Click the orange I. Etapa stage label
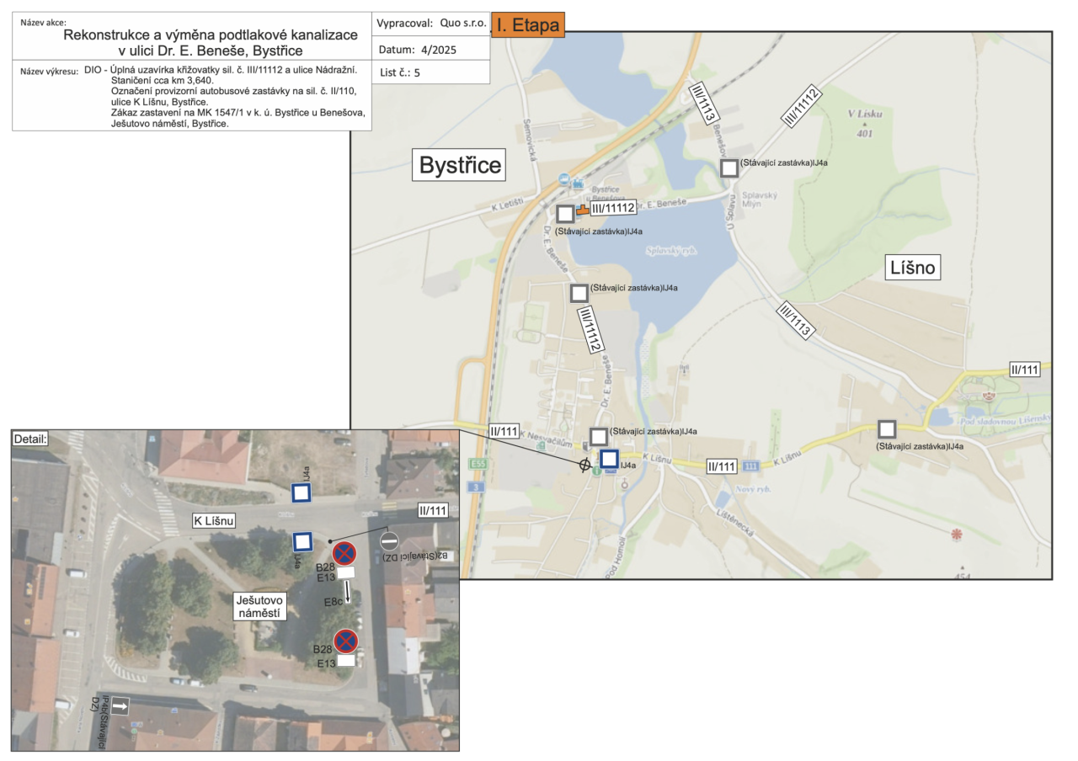The width and height of the screenshot is (1078, 761). [x=527, y=25]
